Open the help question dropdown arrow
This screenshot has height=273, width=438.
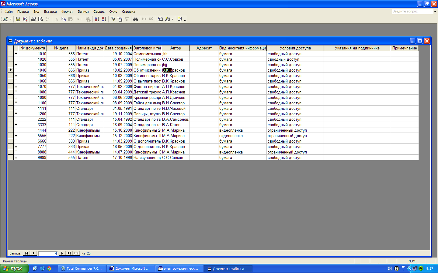click(x=435, y=12)
